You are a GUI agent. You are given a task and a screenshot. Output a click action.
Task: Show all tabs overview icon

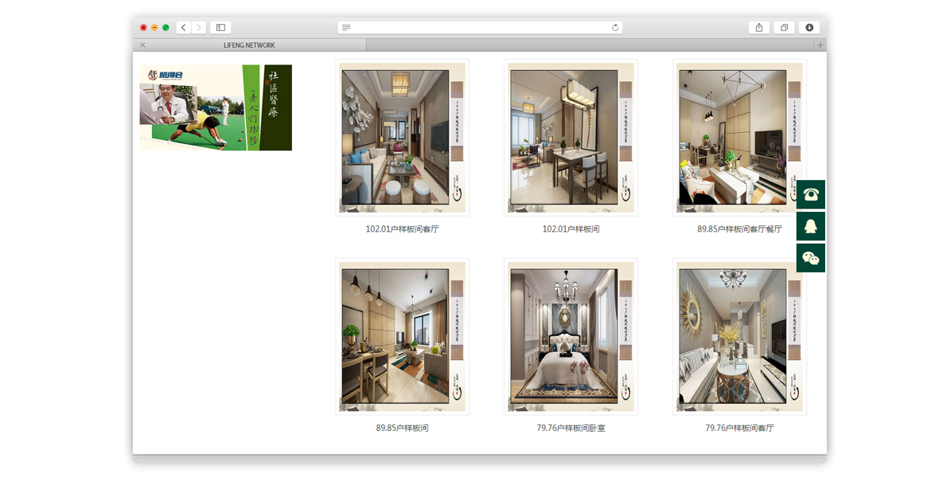click(784, 27)
